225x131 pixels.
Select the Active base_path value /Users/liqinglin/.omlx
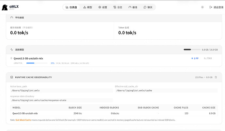tap(61, 90)
